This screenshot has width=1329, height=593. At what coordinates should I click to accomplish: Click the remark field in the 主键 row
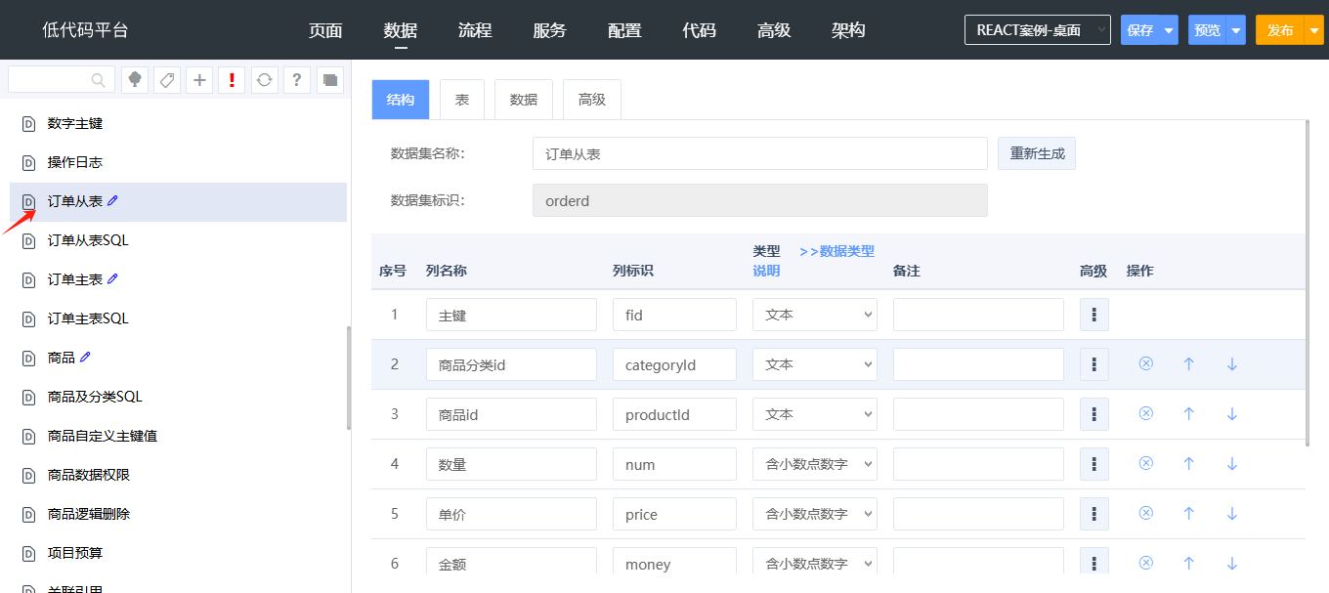(978, 315)
